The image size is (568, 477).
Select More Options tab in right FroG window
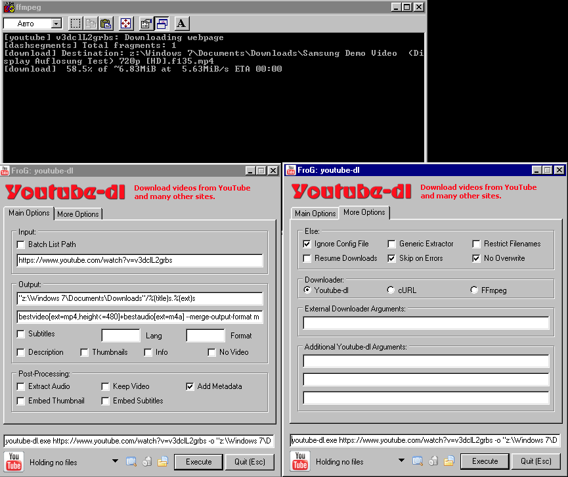click(364, 212)
